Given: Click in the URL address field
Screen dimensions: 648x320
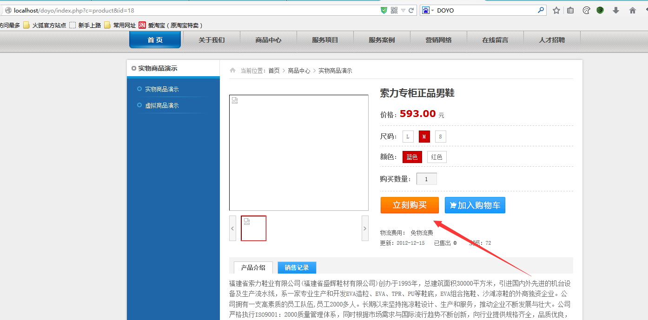Looking at the screenshot, I should [x=195, y=10].
